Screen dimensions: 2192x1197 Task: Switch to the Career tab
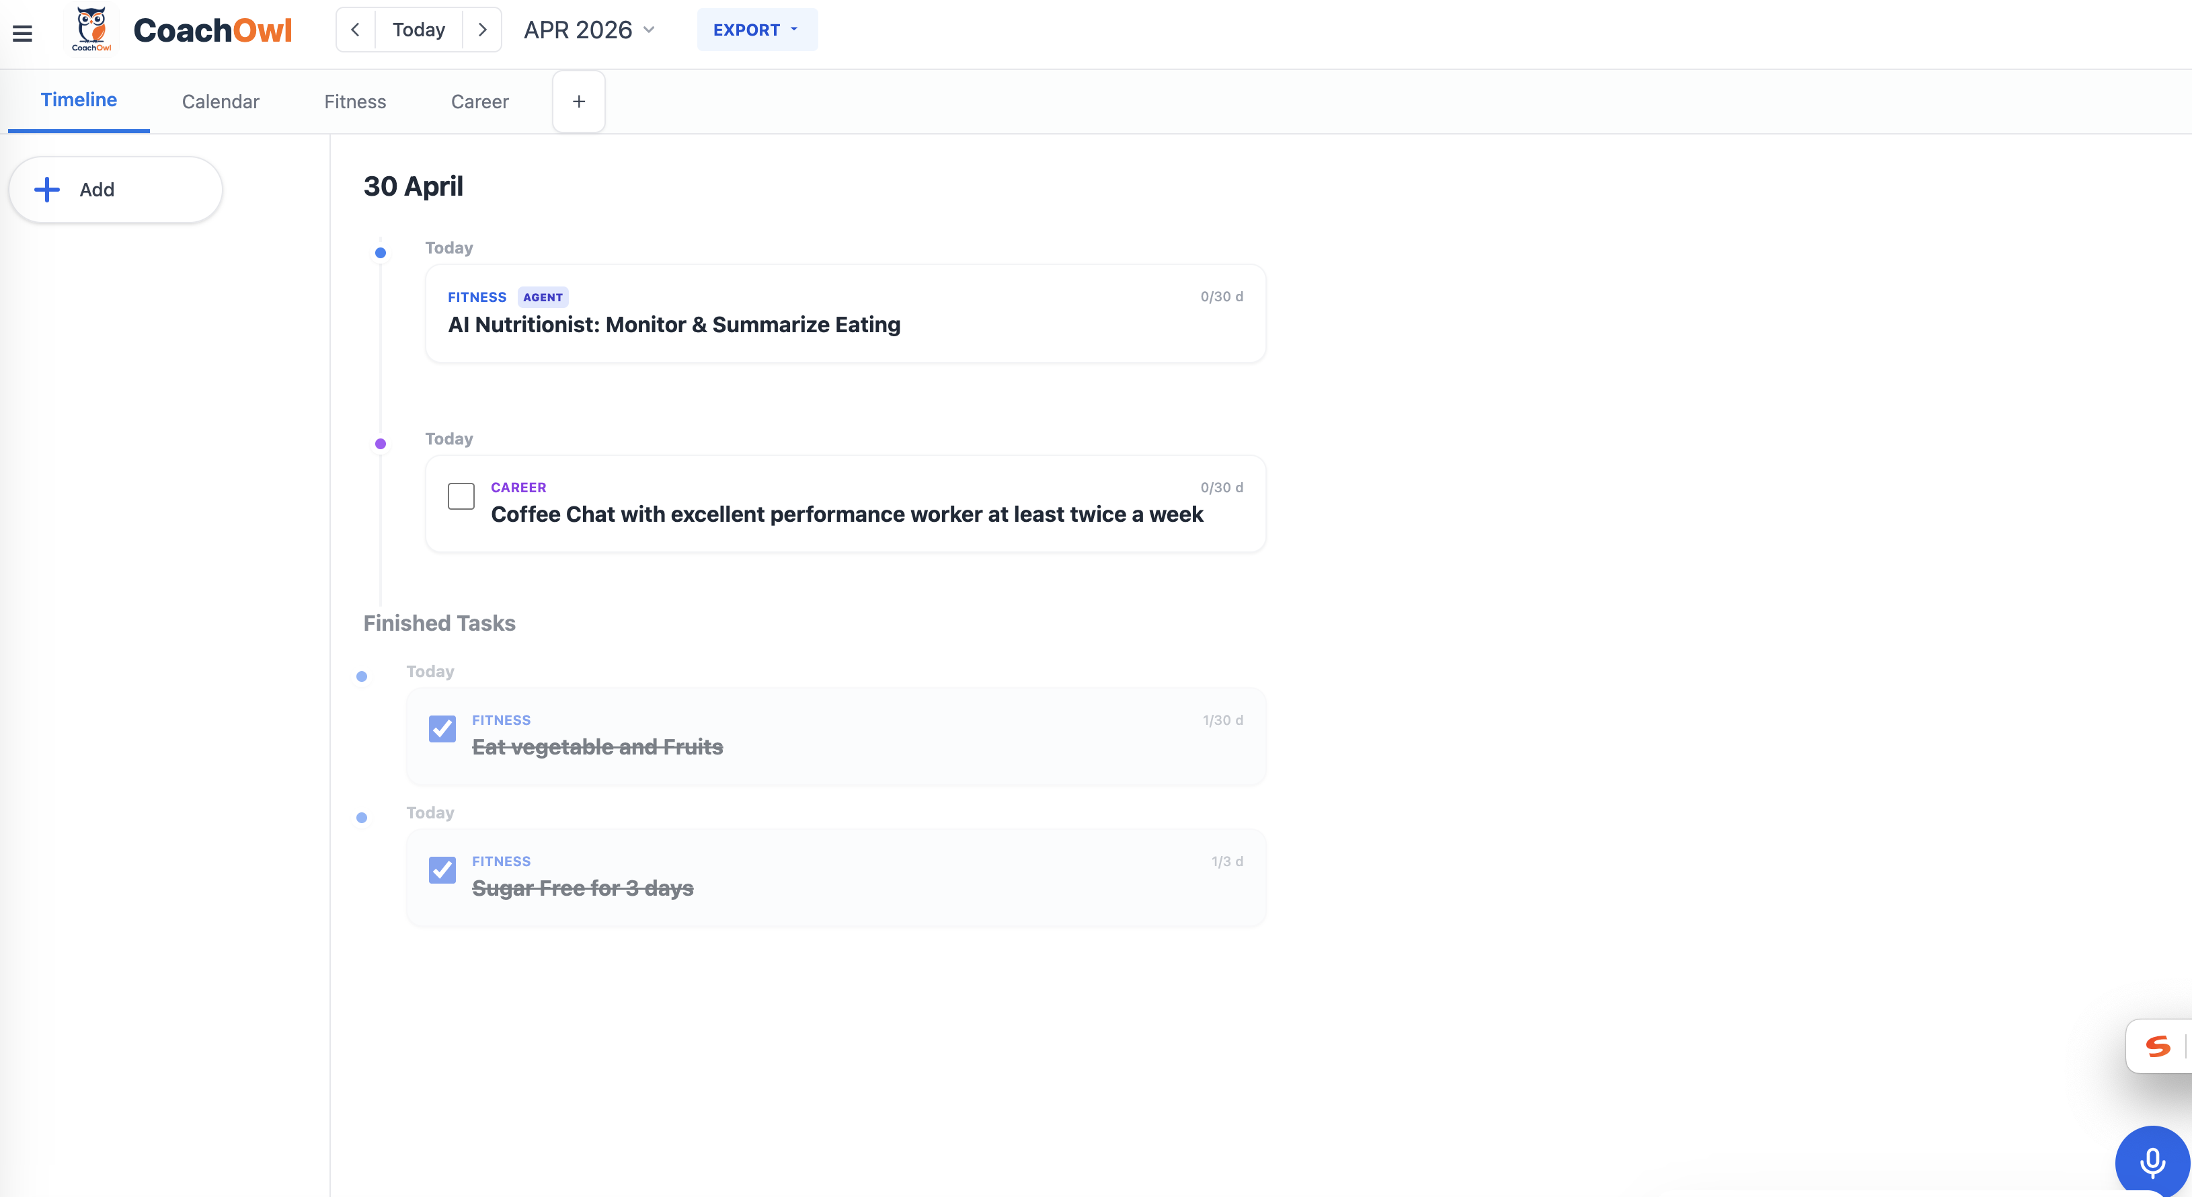click(480, 102)
